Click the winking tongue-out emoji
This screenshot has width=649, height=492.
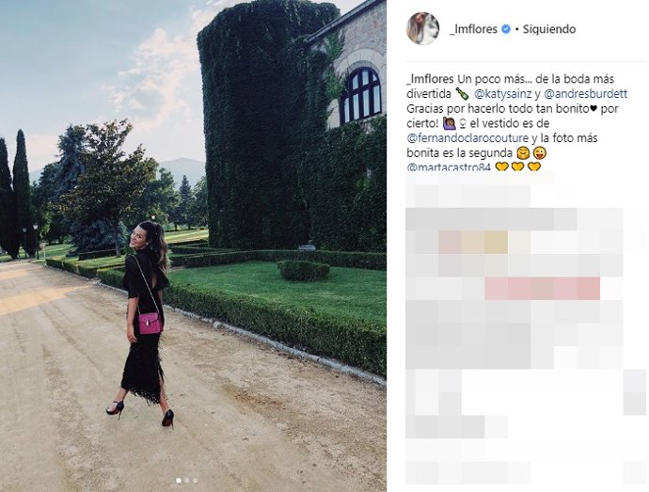click(540, 152)
